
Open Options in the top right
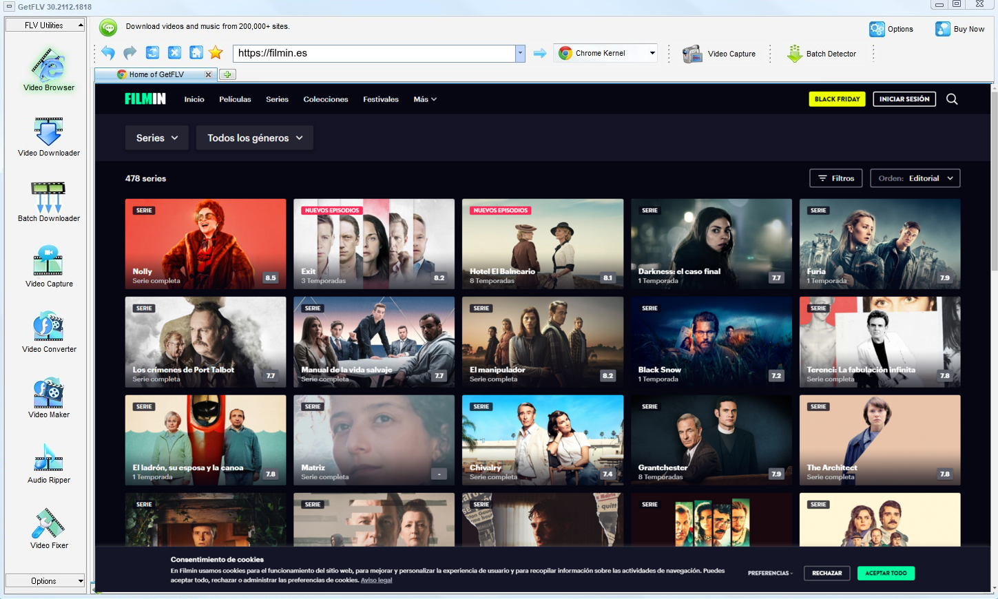[x=891, y=29]
